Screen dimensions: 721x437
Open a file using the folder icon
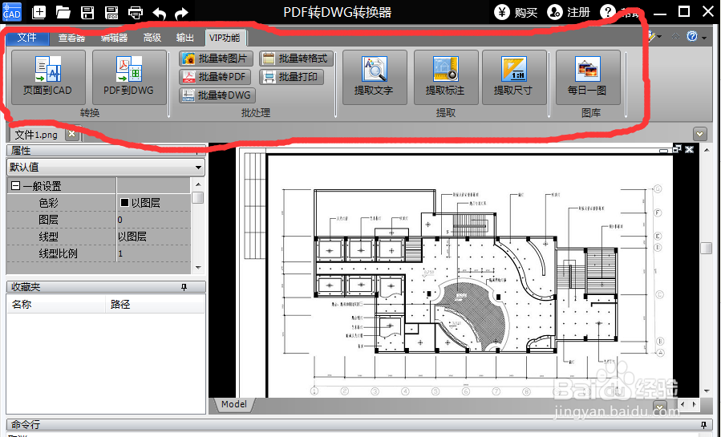63,12
